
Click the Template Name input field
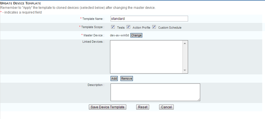(149, 19)
